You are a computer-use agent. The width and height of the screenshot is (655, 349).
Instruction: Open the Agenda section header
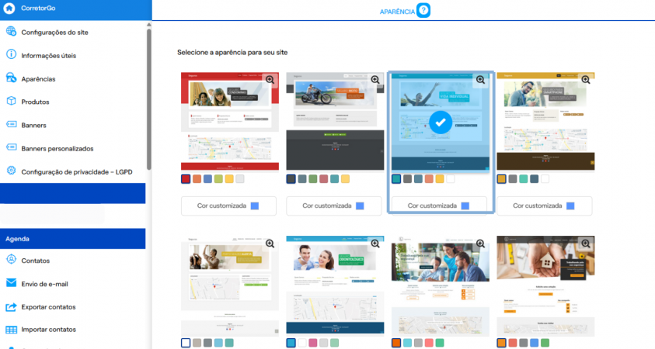73,239
